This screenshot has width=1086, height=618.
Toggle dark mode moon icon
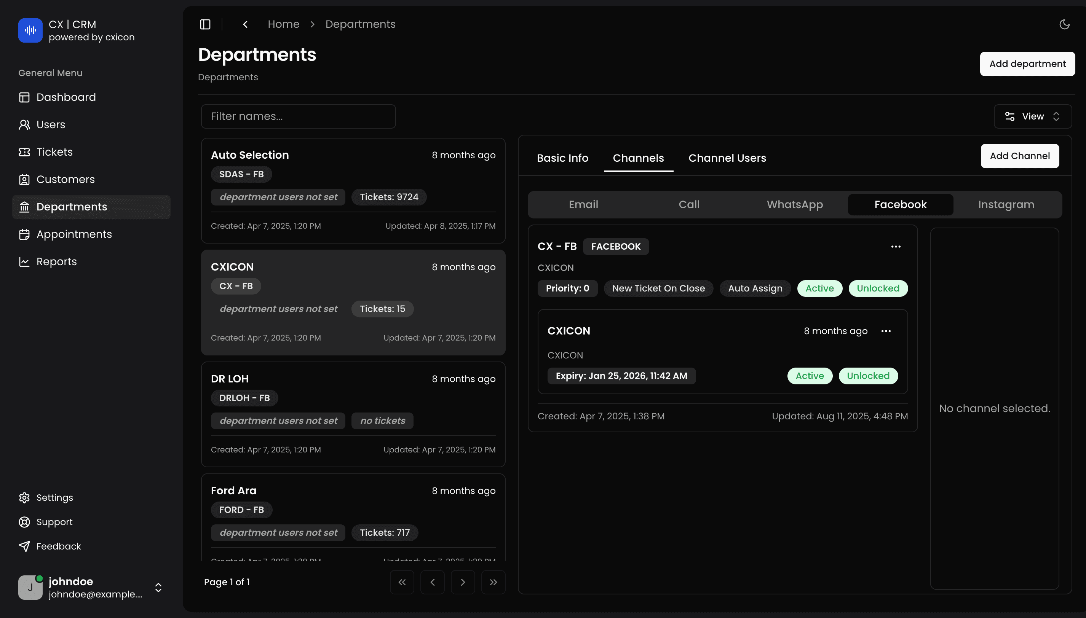pos(1064,24)
